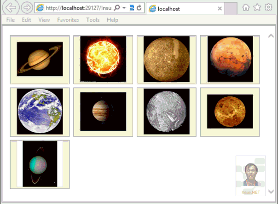The image size is (278, 204).
Task: Open the Favorites menu
Action: [x=68, y=20]
